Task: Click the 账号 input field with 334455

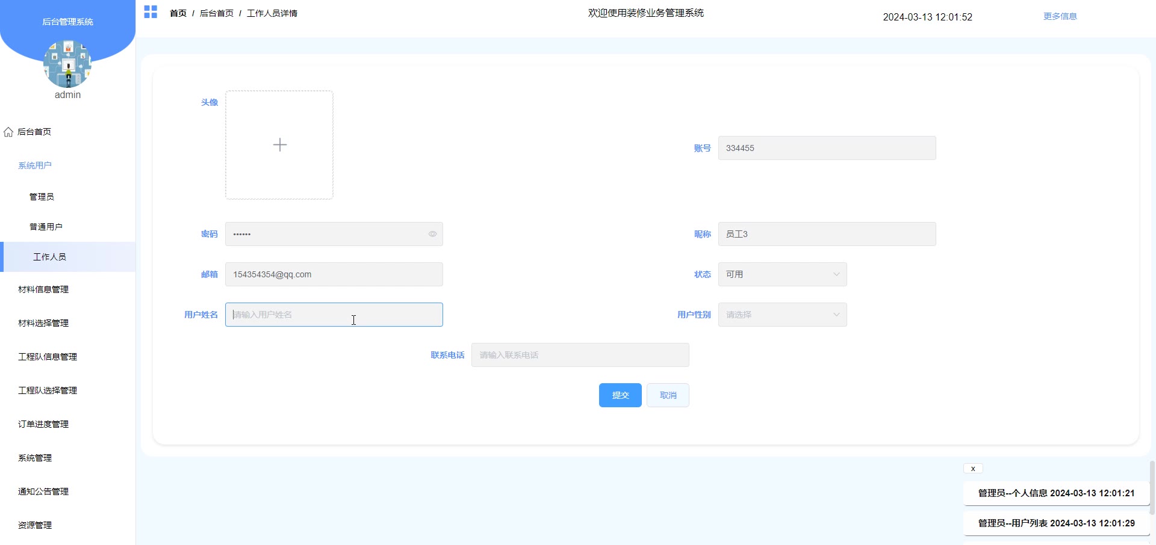Action: click(827, 148)
